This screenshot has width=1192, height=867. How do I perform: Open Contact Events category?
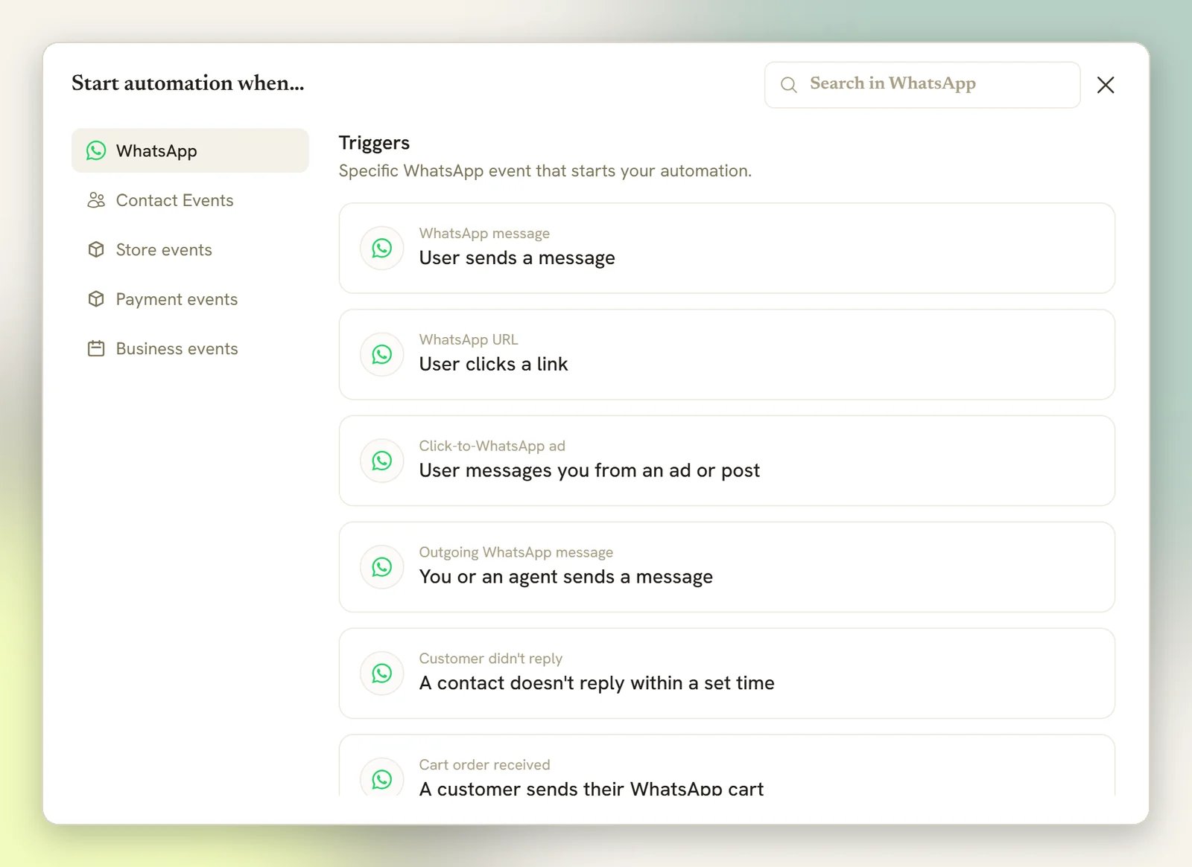click(190, 200)
